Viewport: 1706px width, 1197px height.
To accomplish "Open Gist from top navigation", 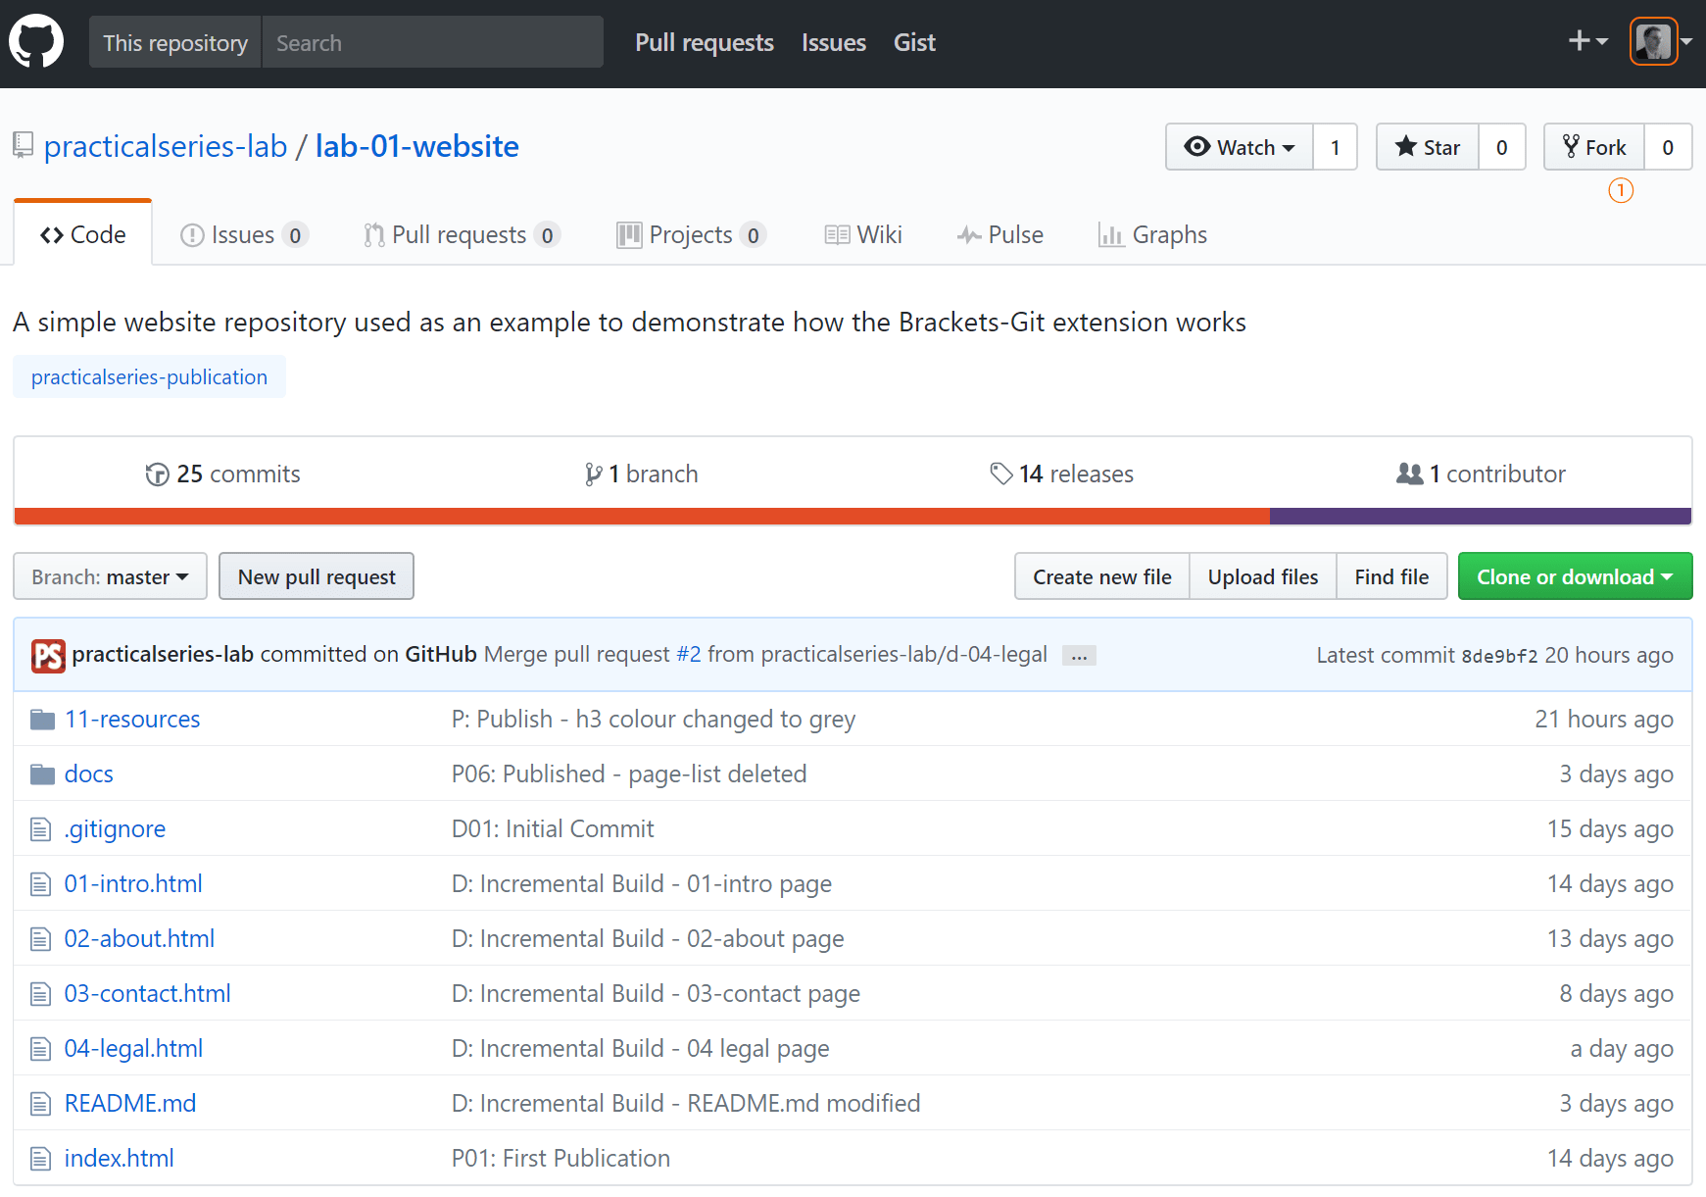I will 914,42.
